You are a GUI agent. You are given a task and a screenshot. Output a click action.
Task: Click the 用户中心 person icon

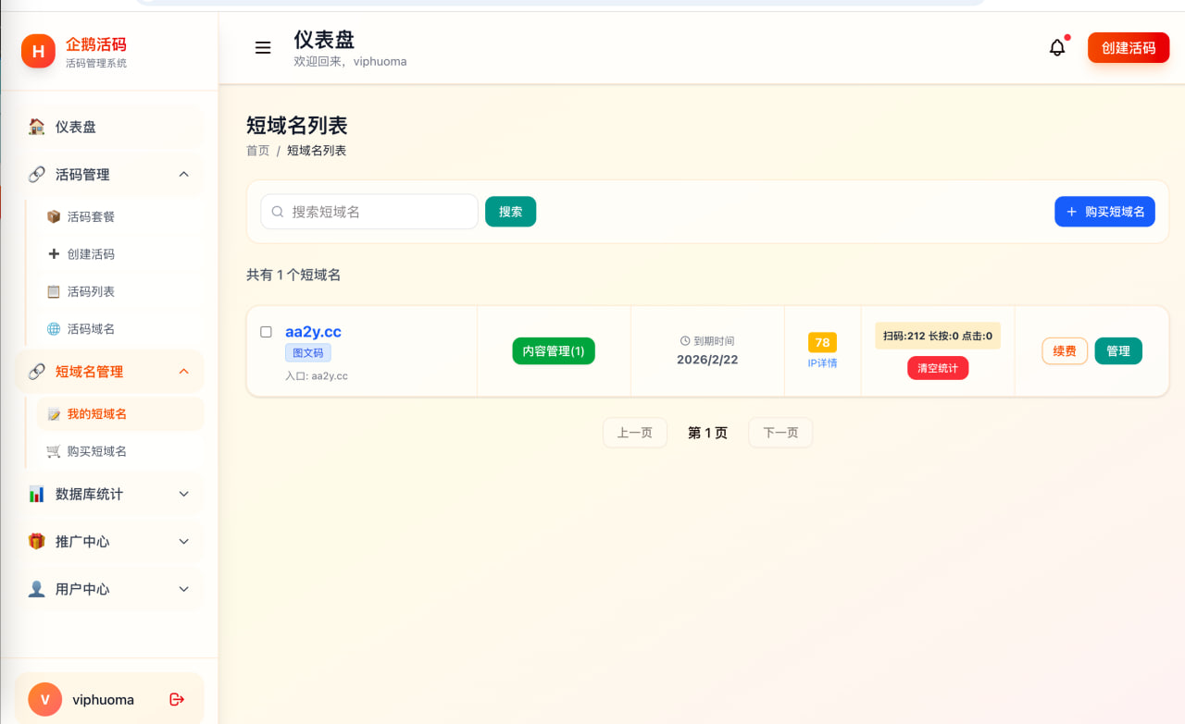coord(35,589)
